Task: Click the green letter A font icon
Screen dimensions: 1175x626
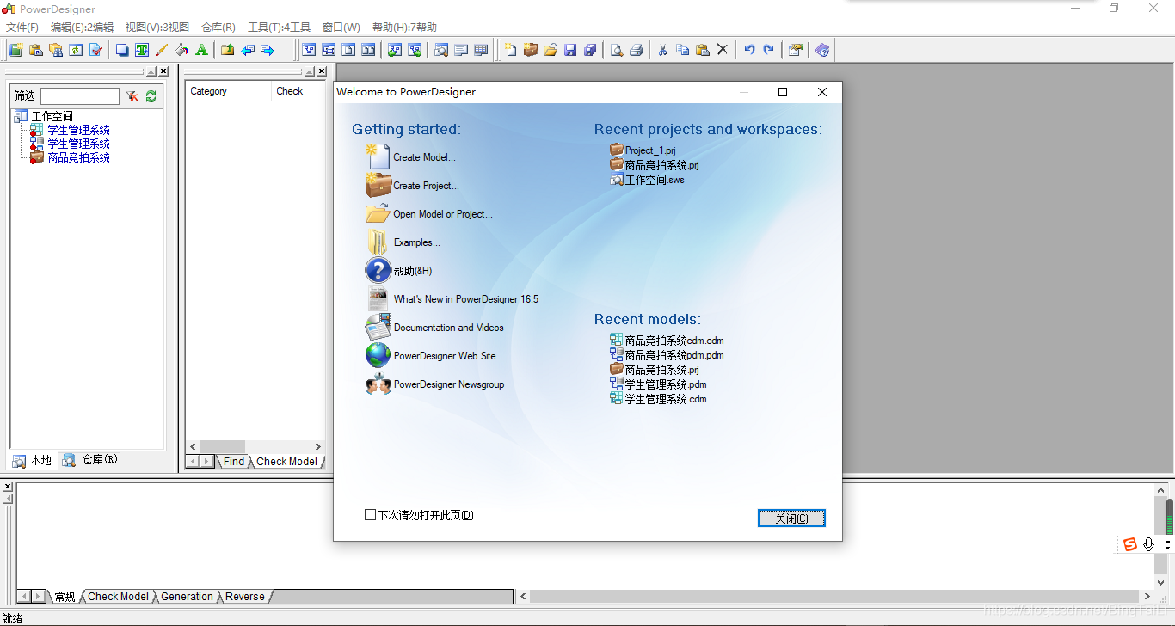Action: point(201,50)
